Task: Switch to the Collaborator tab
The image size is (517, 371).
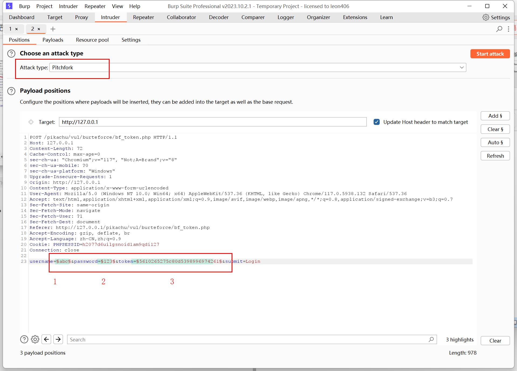Action: [181, 17]
